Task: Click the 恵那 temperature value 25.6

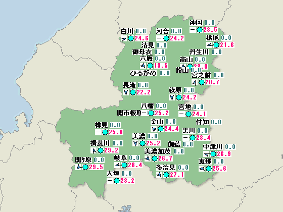Action: (219, 169)
